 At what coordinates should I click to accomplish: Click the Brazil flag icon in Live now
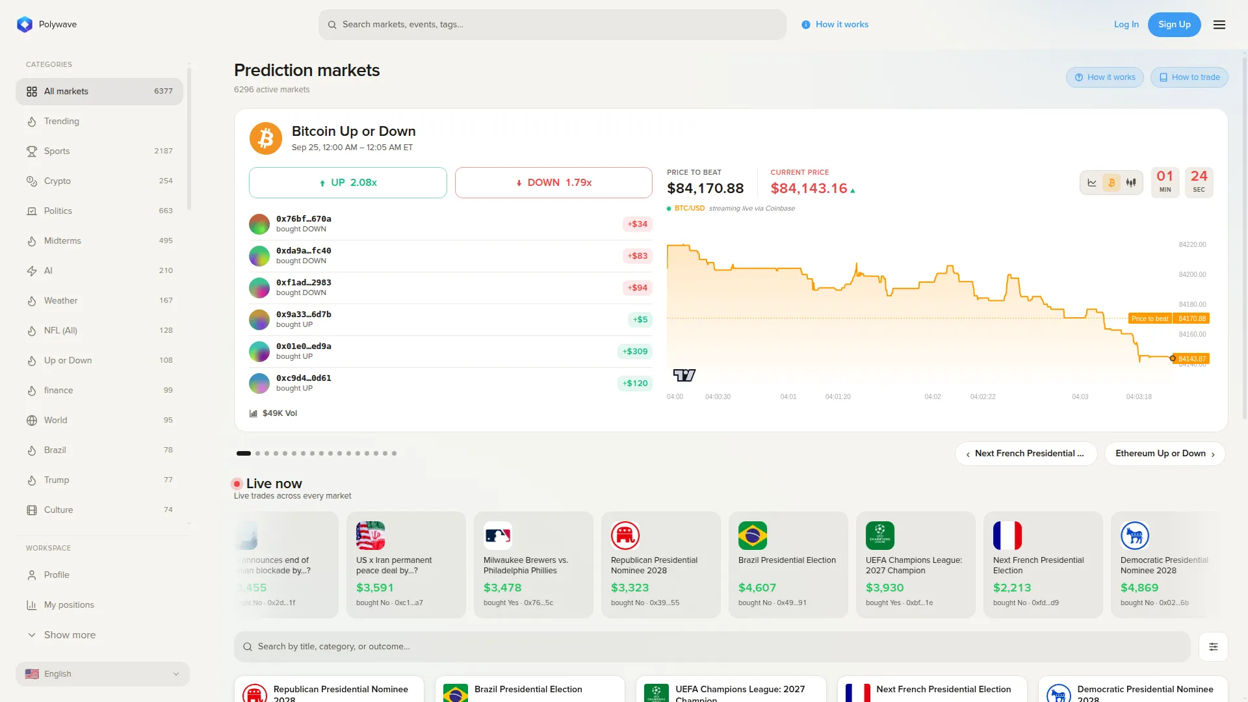coord(753,536)
